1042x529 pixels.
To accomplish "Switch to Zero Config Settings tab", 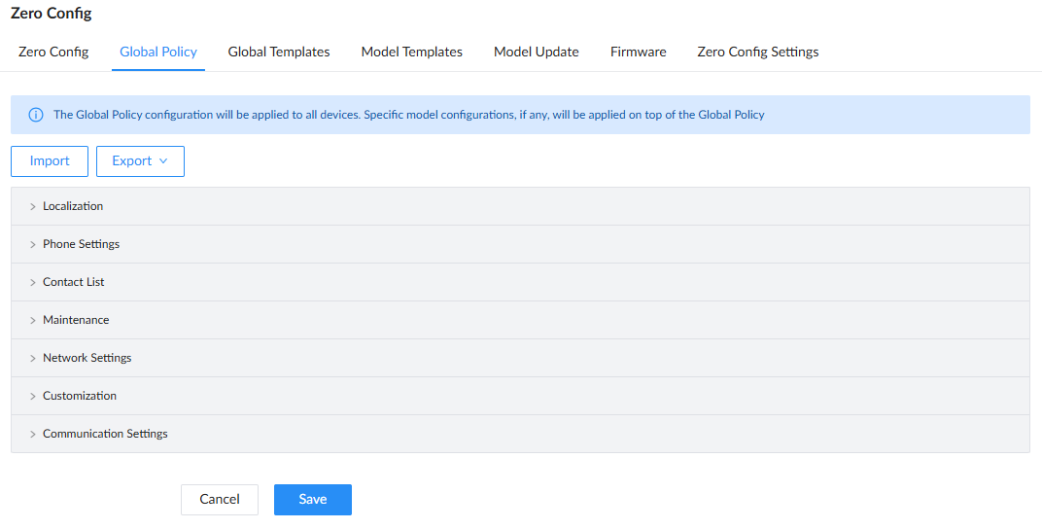I will click(757, 52).
